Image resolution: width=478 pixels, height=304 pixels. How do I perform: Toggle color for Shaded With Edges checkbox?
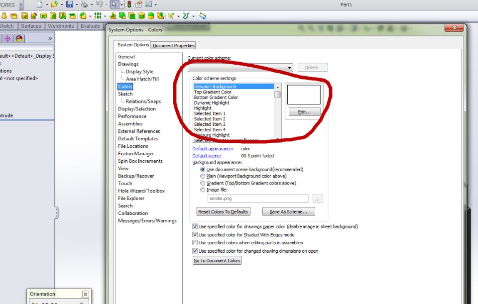[195, 234]
